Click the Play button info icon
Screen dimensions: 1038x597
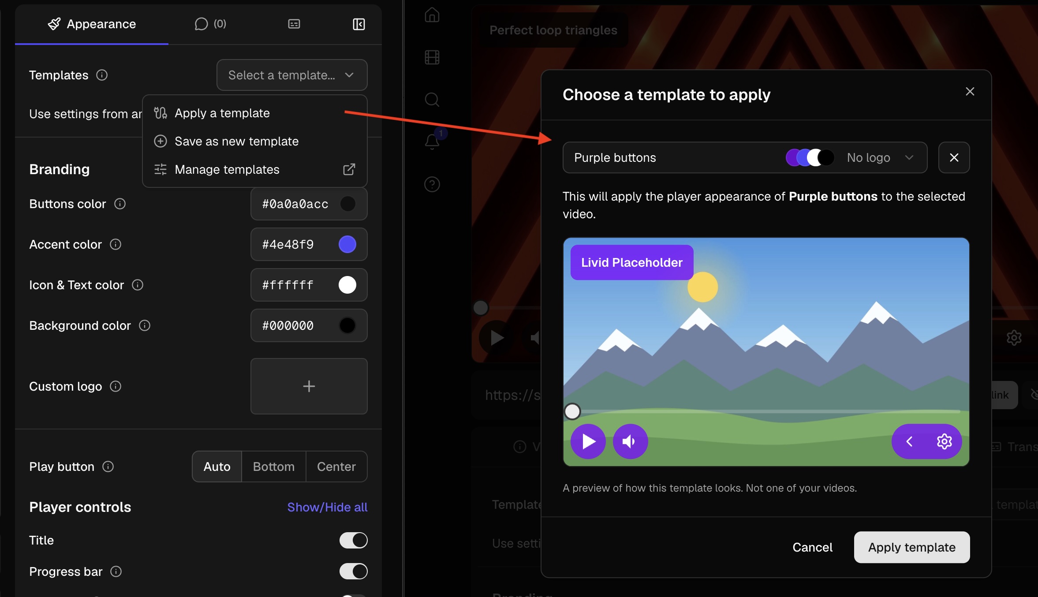click(x=108, y=466)
